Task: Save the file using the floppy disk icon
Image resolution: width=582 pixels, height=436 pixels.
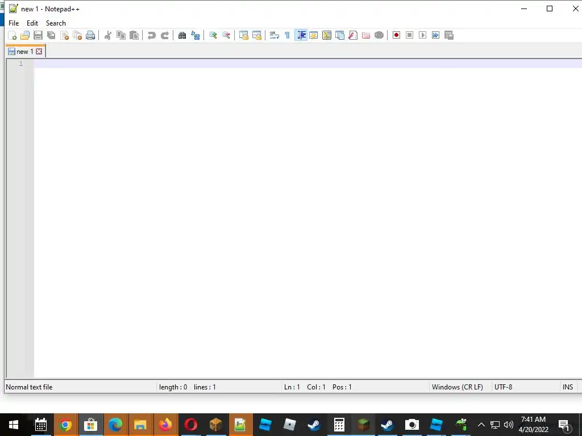Action: click(38, 35)
